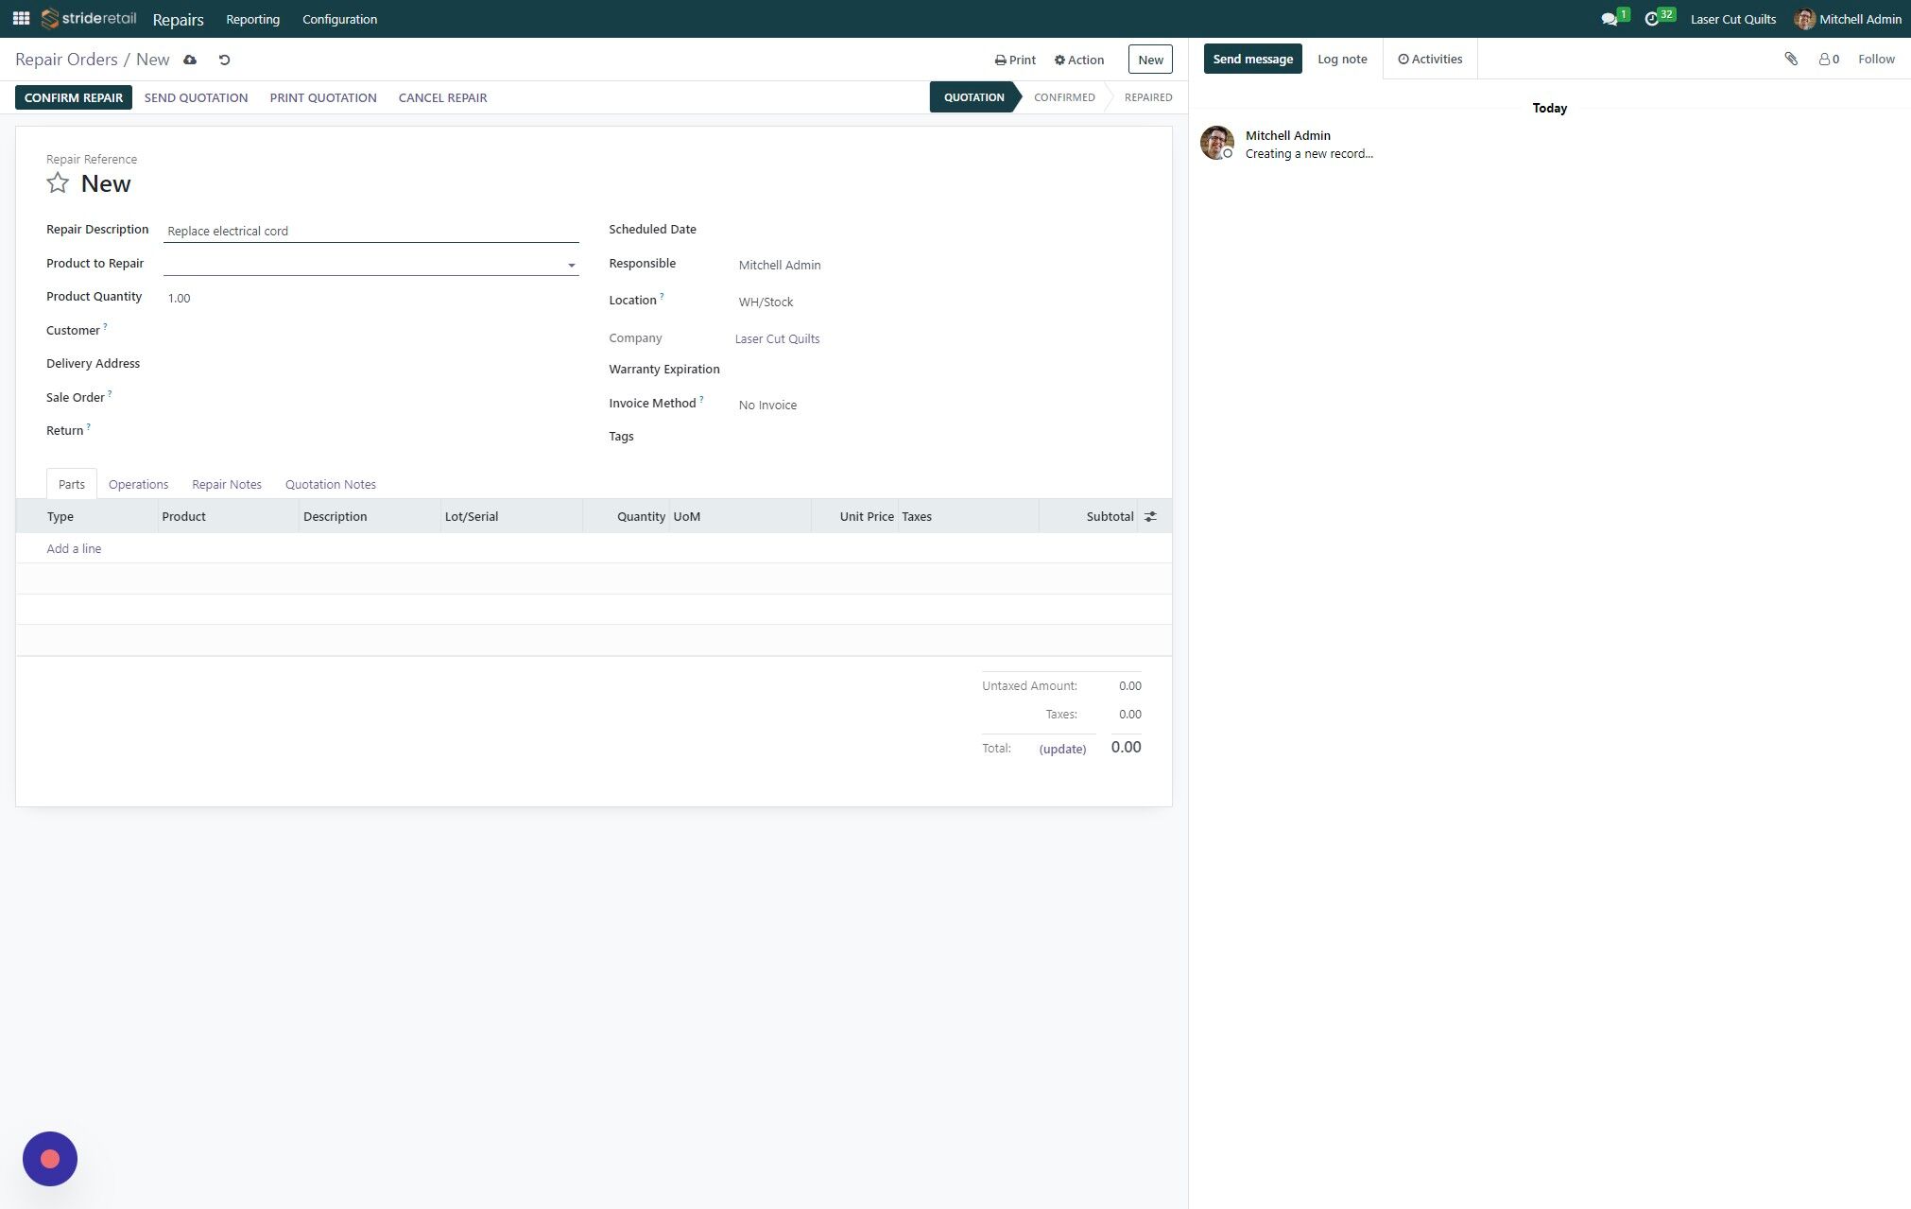Viewport: 1911px width, 1209px height.
Task: Expand Product to Repair dropdown arrow
Action: 571,266
